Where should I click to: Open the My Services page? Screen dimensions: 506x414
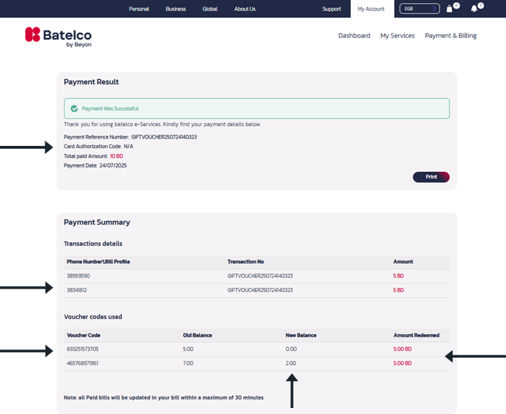(x=397, y=35)
